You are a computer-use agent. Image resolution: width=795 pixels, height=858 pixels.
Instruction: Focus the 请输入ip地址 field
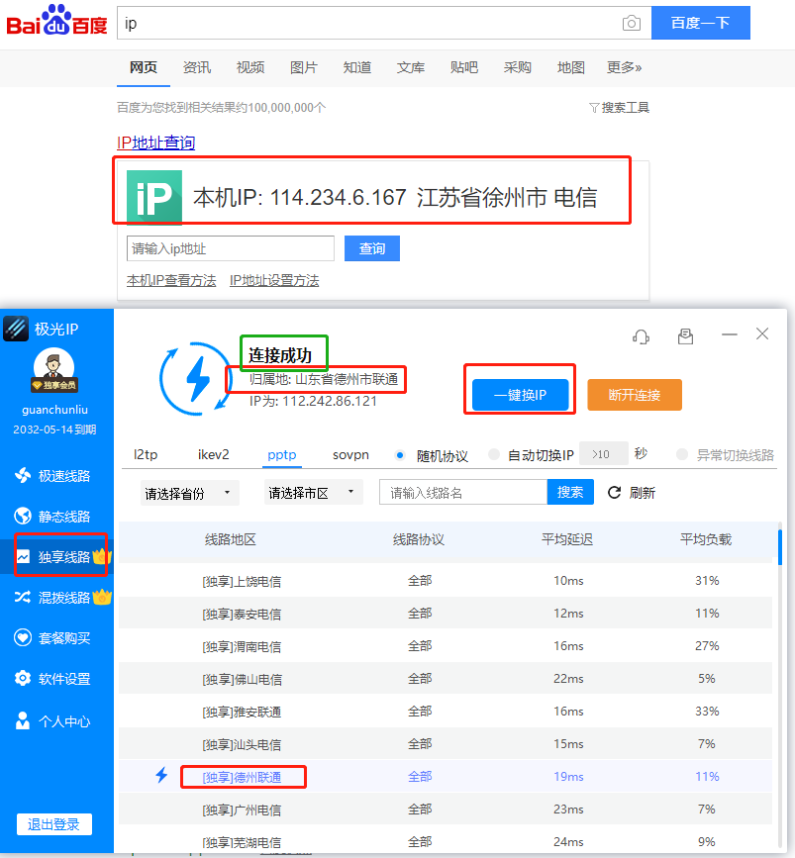tap(231, 248)
